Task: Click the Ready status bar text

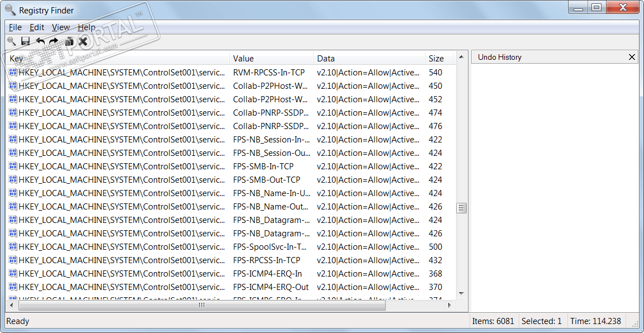Action: pyautogui.click(x=18, y=321)
